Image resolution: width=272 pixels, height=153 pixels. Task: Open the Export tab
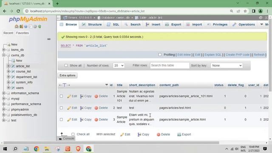pyautogui.click(x=173, y=25)
